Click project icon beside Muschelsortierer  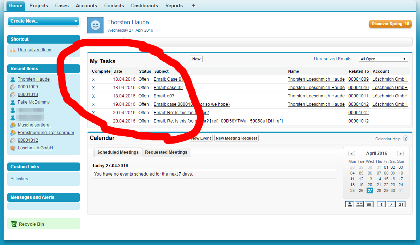13,125
